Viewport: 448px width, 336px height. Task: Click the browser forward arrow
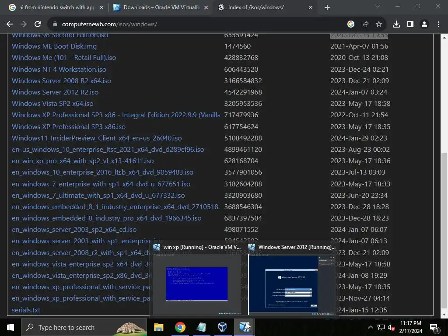24,24
